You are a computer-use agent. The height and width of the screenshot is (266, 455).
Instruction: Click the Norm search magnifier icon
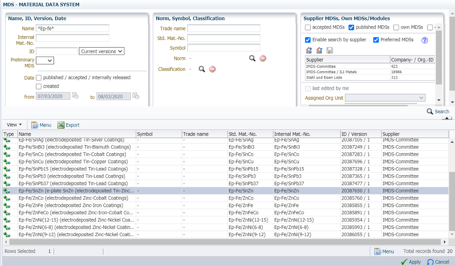252,59
